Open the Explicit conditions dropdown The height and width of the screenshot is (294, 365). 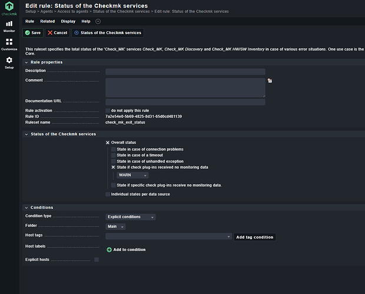tap(131, 217)
